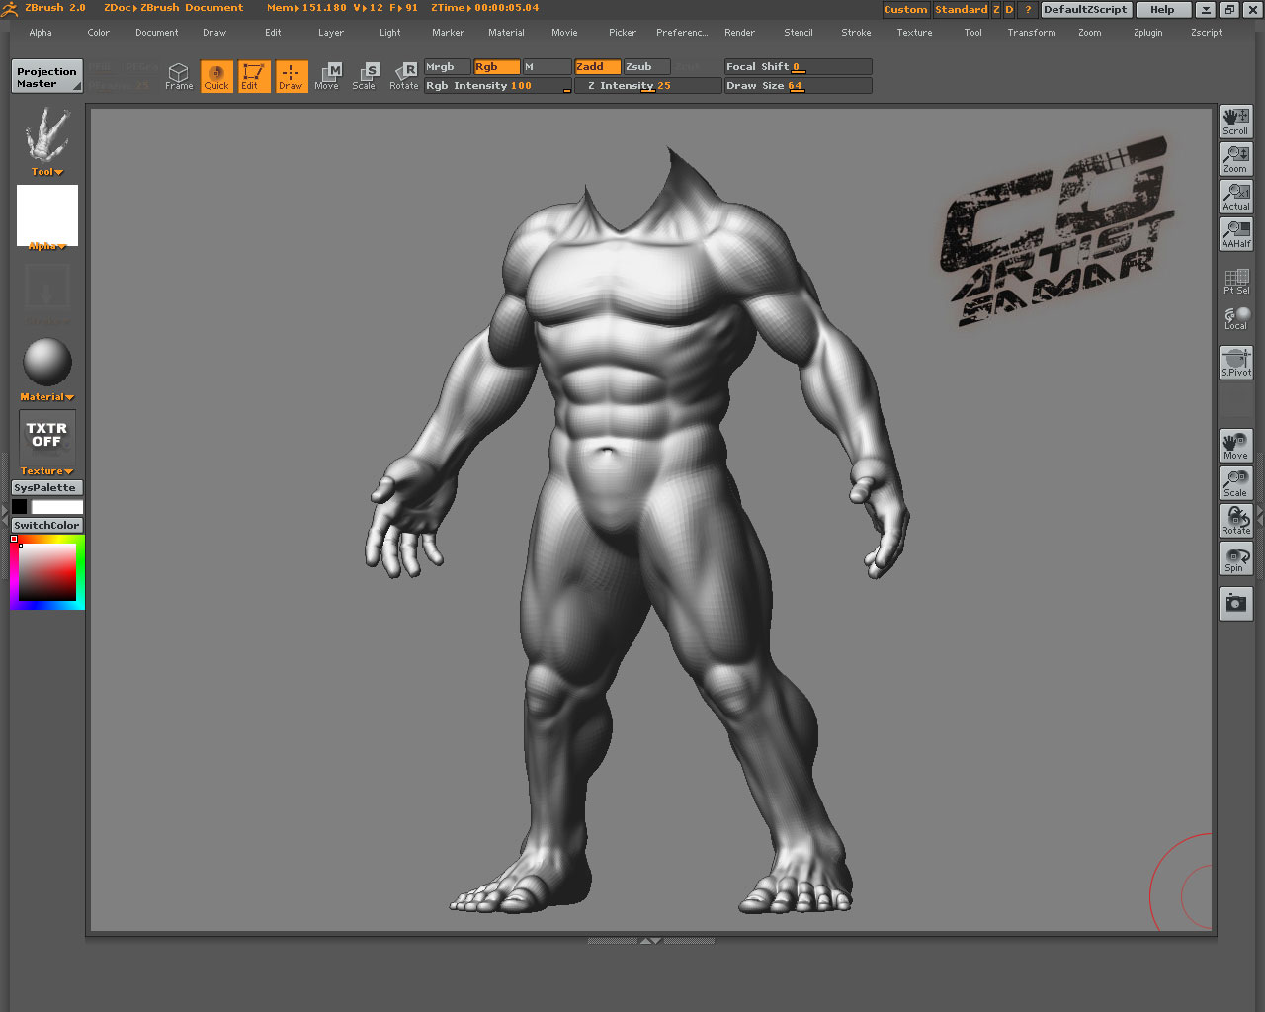The image size is (1265, 1012).
Task: Select the Rotate tool in top toolbar
Action: click(x=403, y=76)
